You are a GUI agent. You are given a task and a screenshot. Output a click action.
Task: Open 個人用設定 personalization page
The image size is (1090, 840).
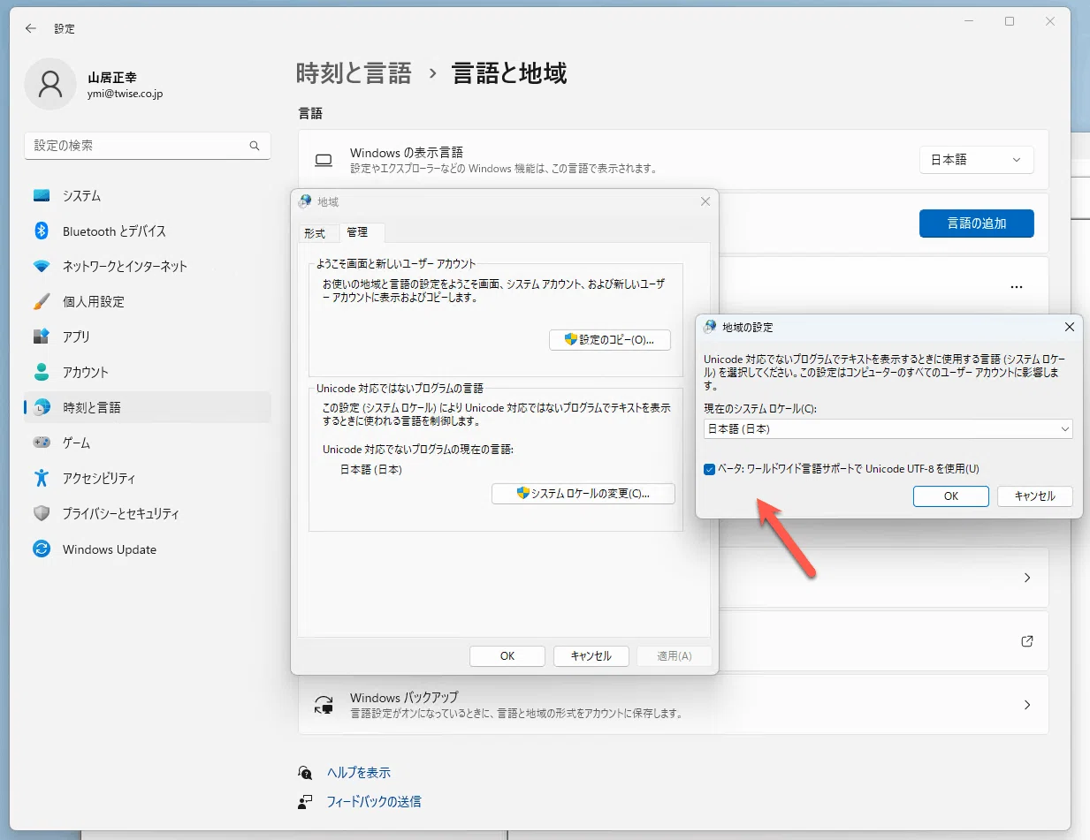coord(148,302)
